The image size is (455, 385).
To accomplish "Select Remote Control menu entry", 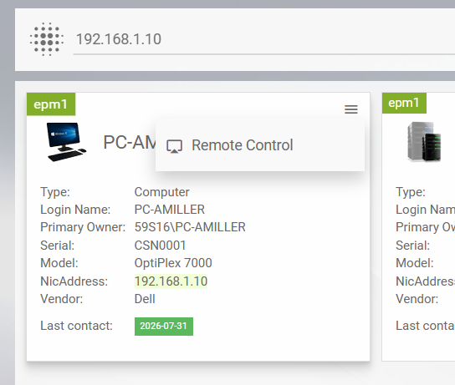I will pos(260,145).
